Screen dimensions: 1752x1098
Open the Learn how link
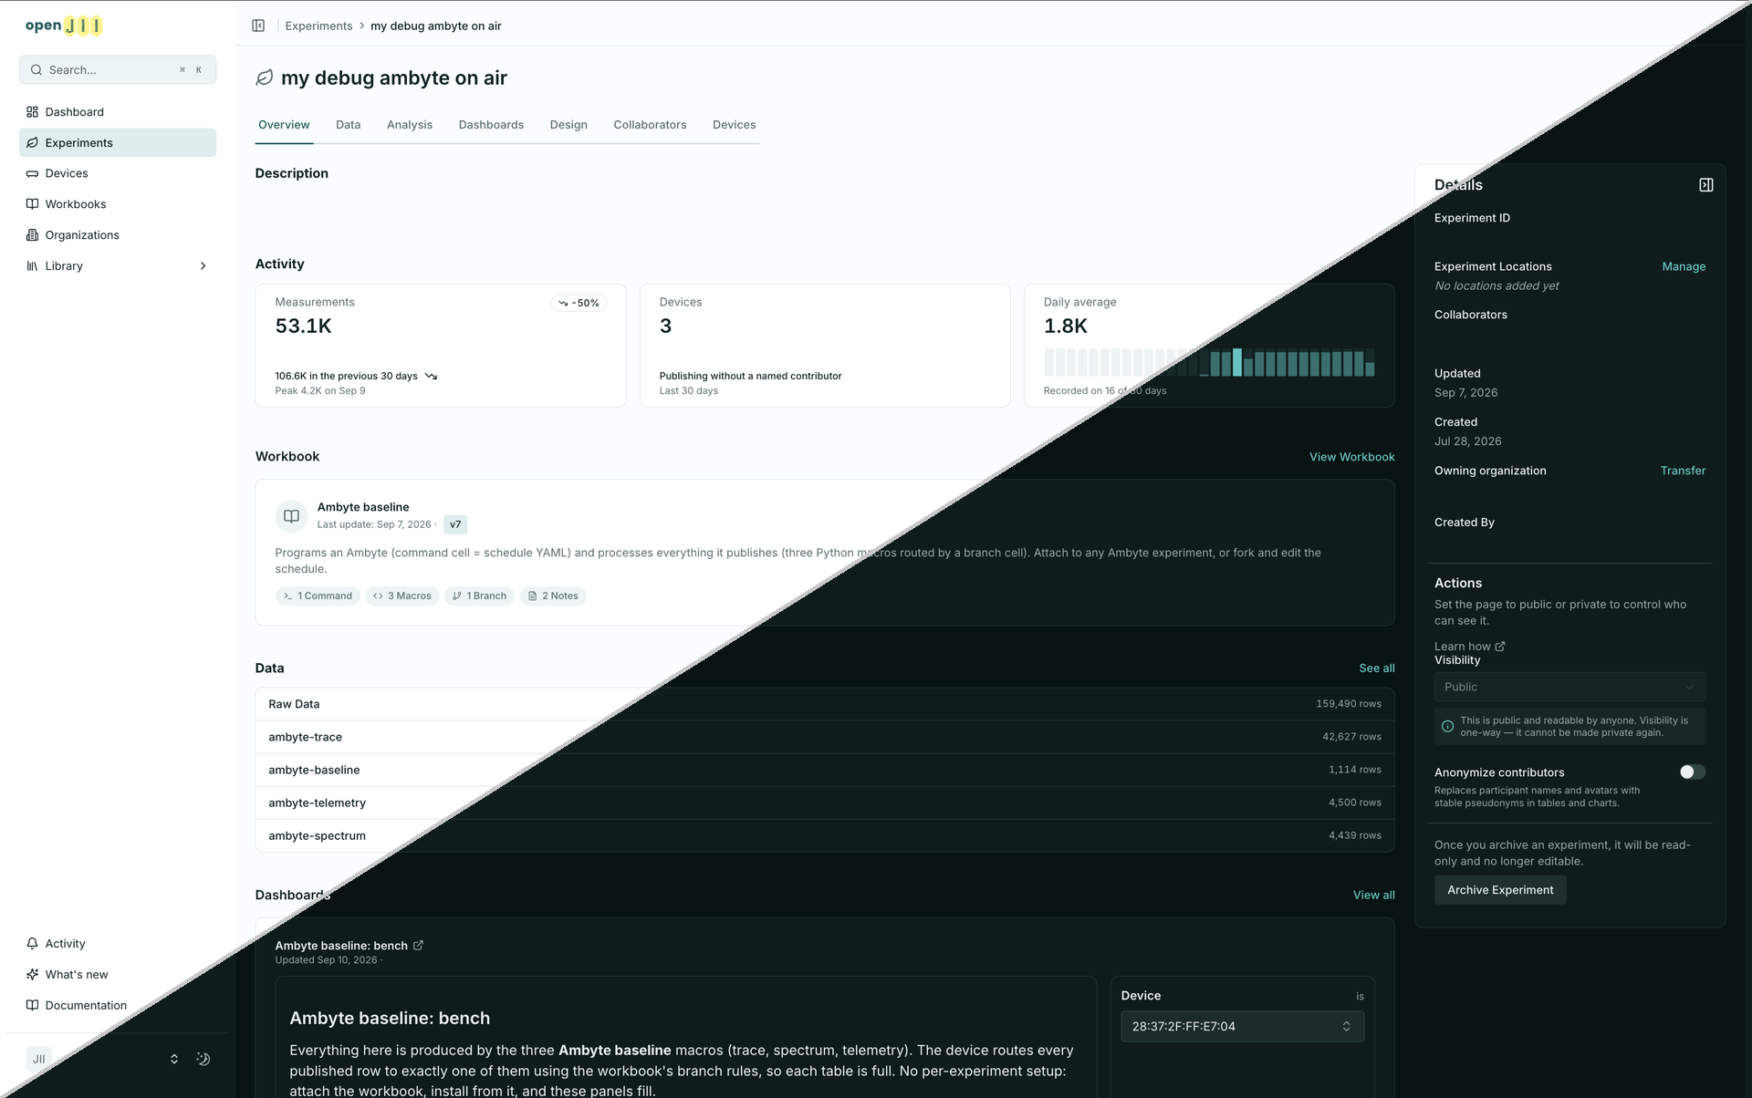click(x=1469, y=647)
